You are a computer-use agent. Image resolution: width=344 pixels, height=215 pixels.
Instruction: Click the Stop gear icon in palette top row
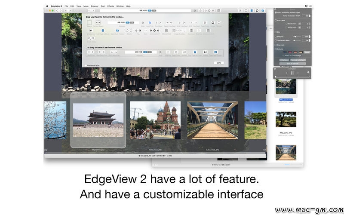143,23
